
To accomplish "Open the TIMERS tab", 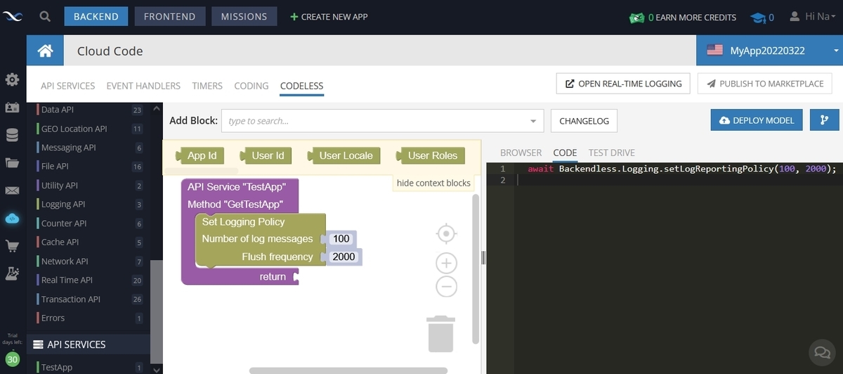I will pos(207,85).
